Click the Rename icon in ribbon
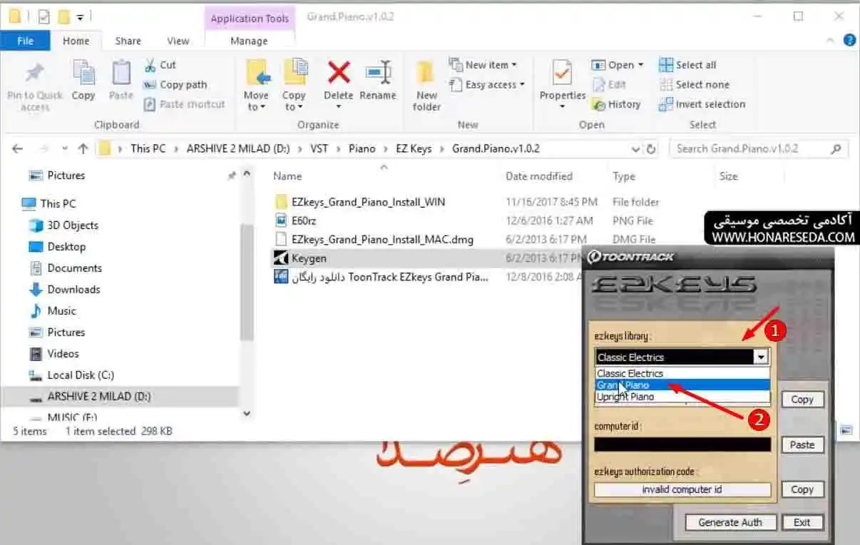The height and width of the screenshot is (545, 860). [x=378, y=72]
